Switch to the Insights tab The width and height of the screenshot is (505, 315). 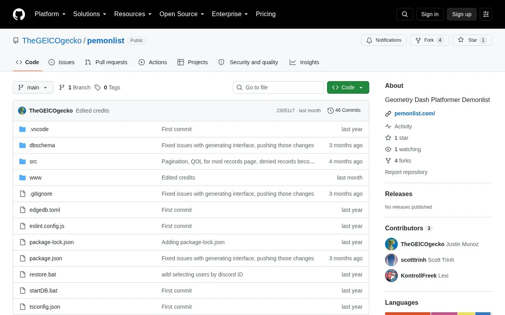304,62
